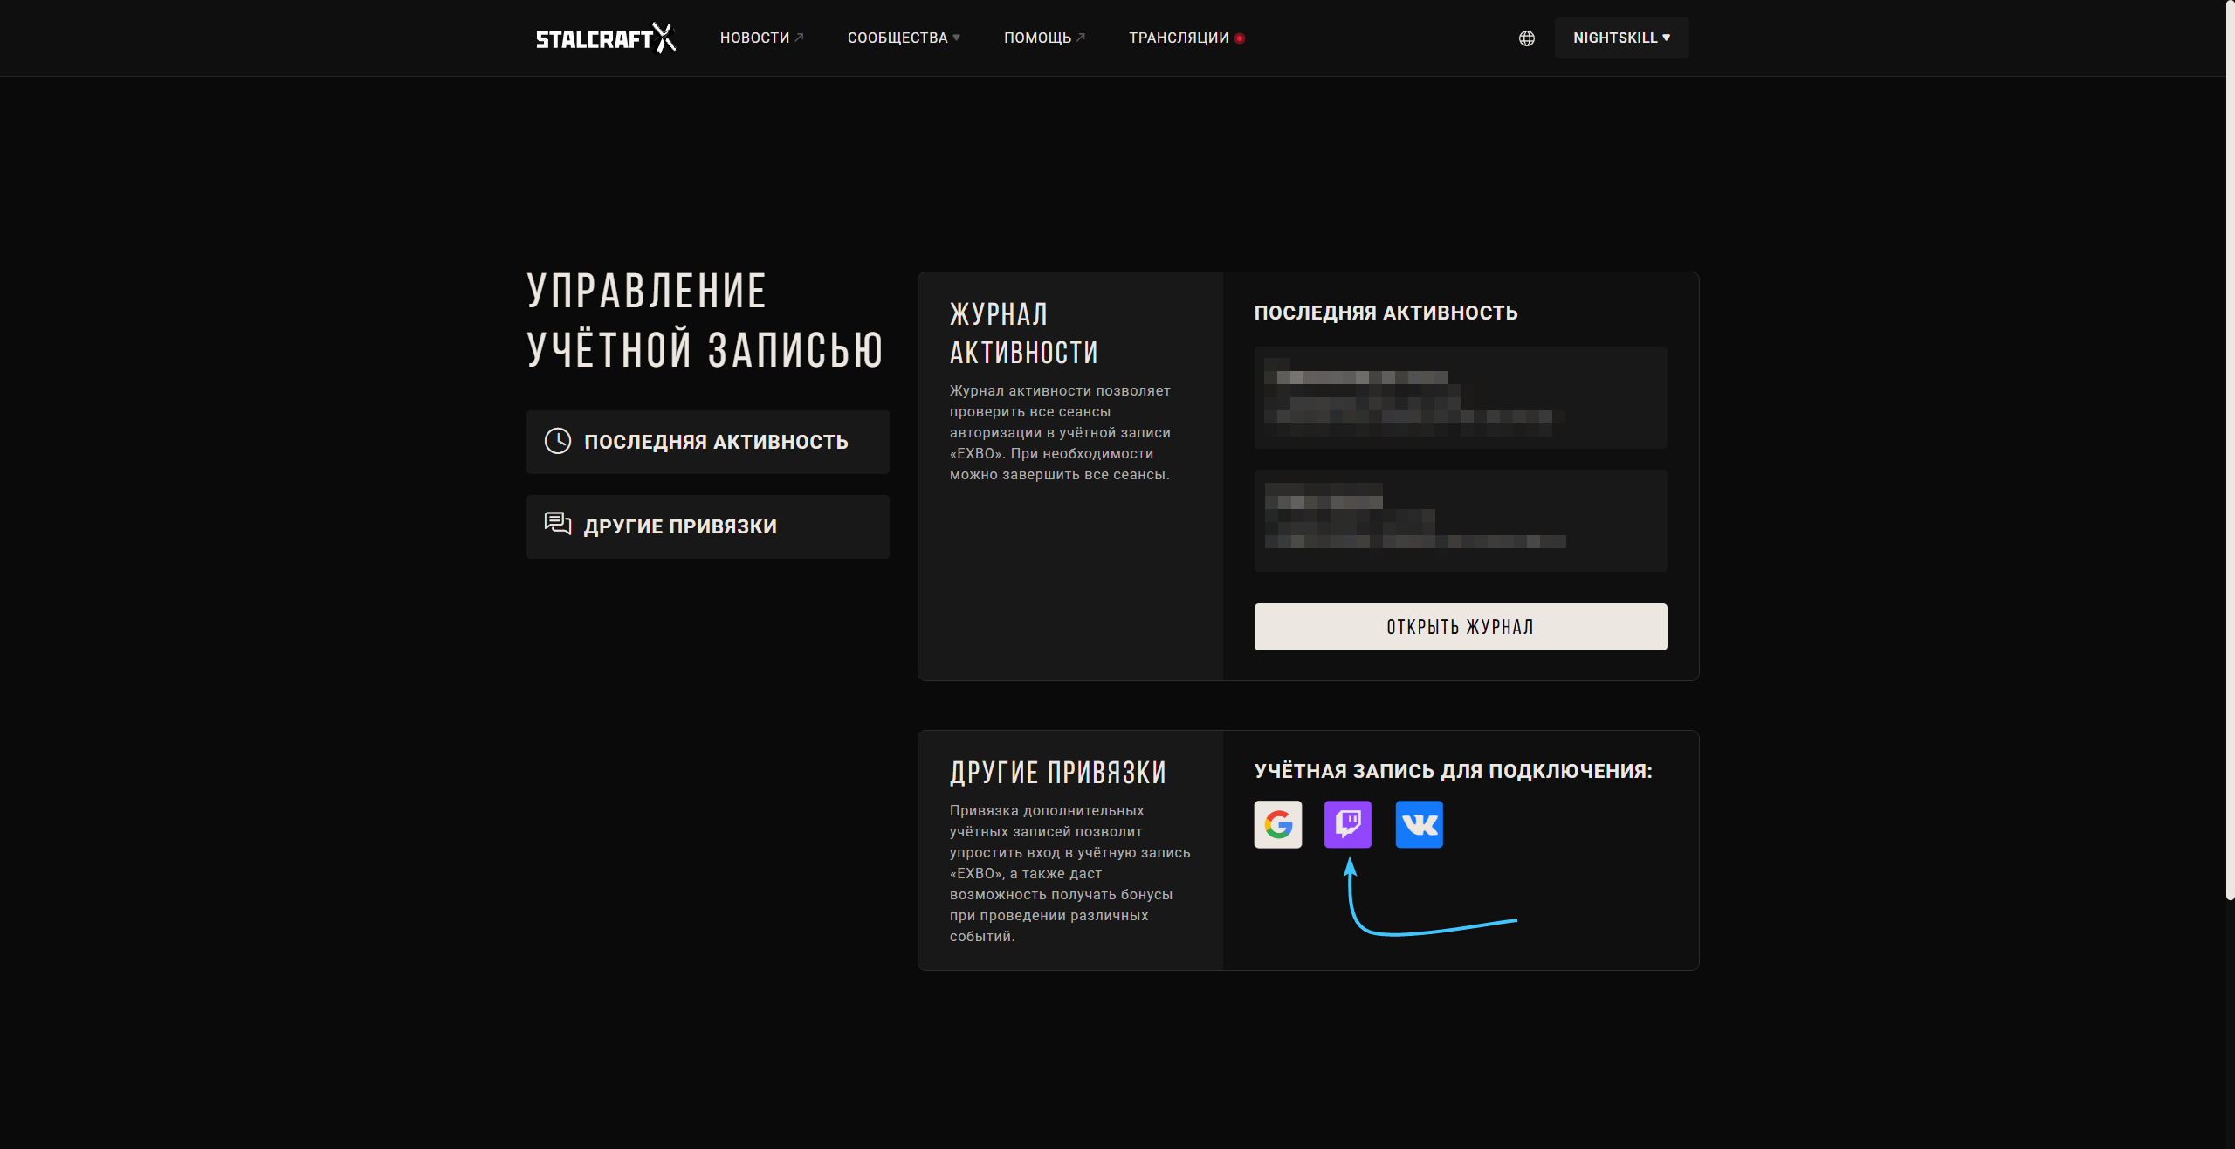This screenshot has height=1149, width=2235.
Task: Connect Google account icon
Action: [x=1277, y=824]
